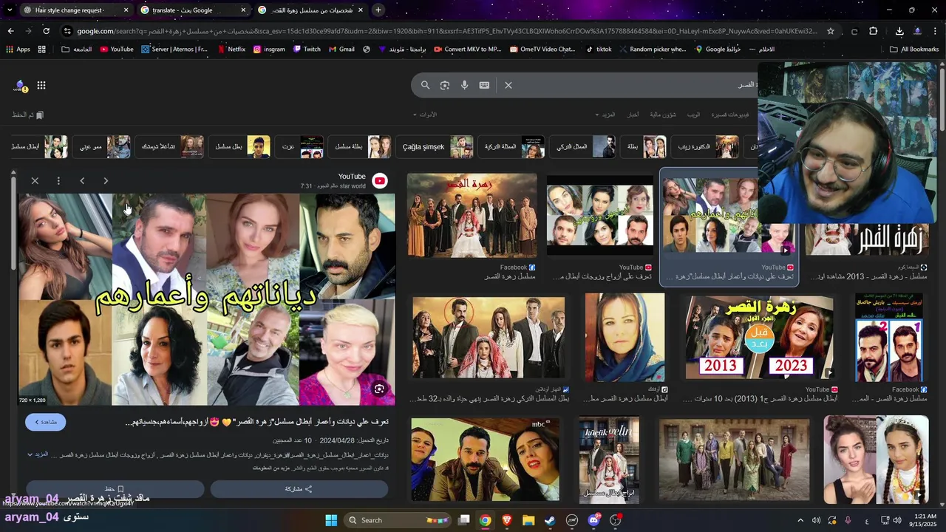Open a new browser tab
The width and height of the screenshot is (946, 532).
[x=378, y=10]
